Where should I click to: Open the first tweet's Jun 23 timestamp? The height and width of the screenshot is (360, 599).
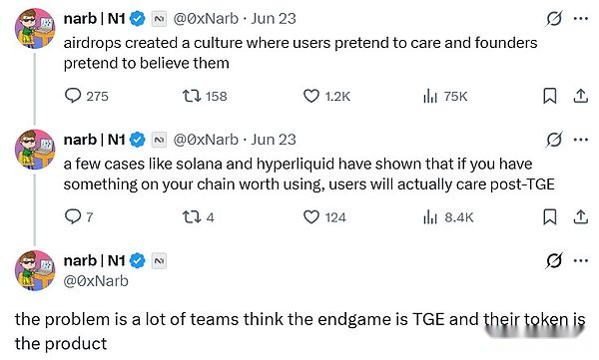click(x=274, y=18)
